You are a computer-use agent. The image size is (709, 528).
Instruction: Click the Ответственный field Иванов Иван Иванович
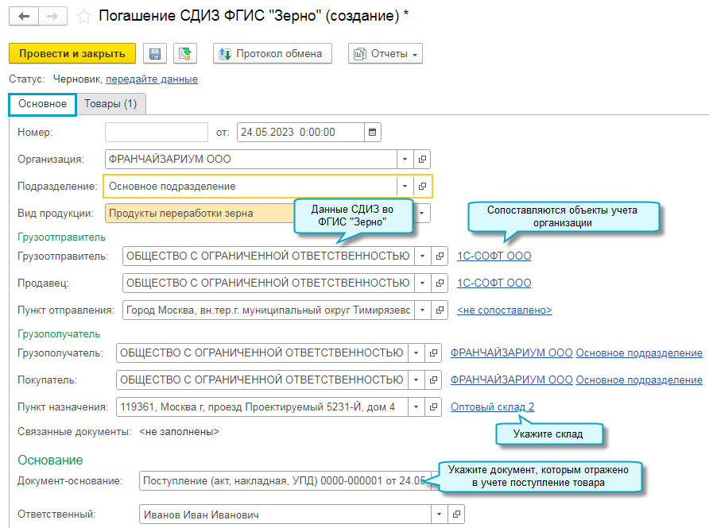285,514
